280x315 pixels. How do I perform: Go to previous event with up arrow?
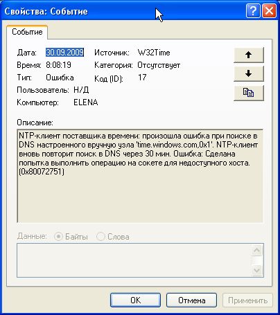[x=249, y=55]
